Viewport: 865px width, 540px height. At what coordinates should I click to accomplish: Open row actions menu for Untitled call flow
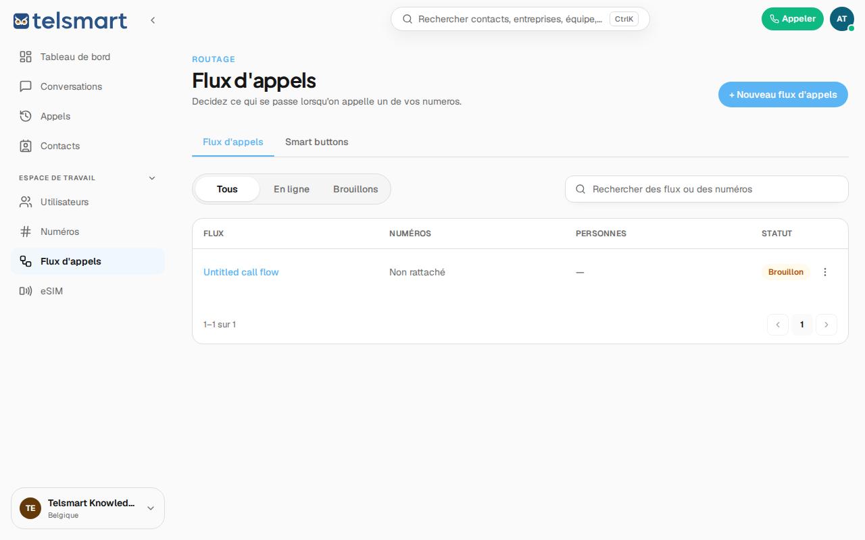825,272
